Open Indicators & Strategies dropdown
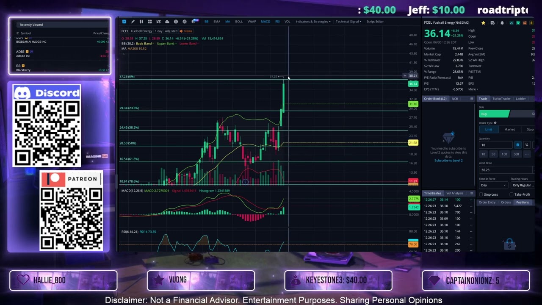The image size is (542, 305). (313, 22)
